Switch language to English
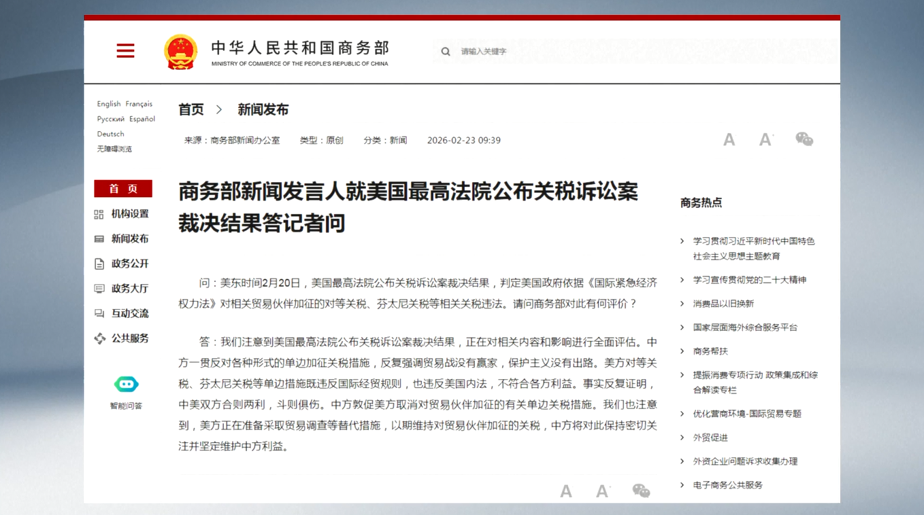The height and width of the screenshot is (515, 924). click(109, 104)
